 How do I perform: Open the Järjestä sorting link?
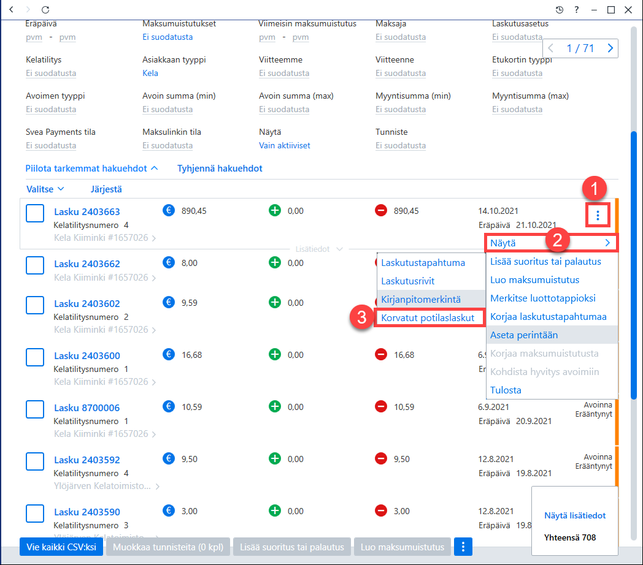pyautogui.click(x=106, y=189)
